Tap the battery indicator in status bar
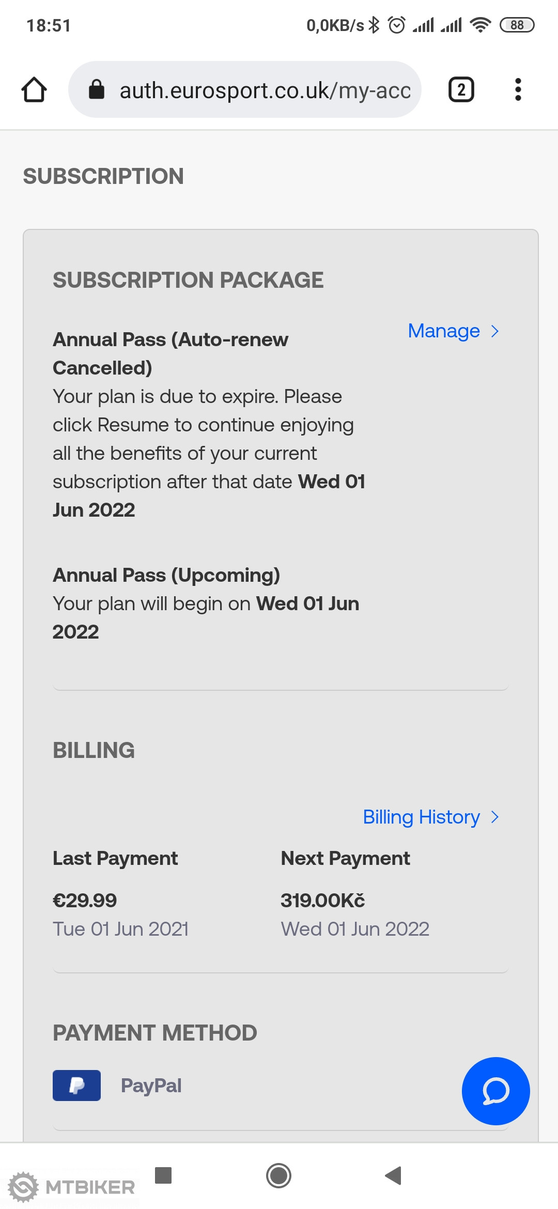558x1209 pixels. [x=517, y=25]
